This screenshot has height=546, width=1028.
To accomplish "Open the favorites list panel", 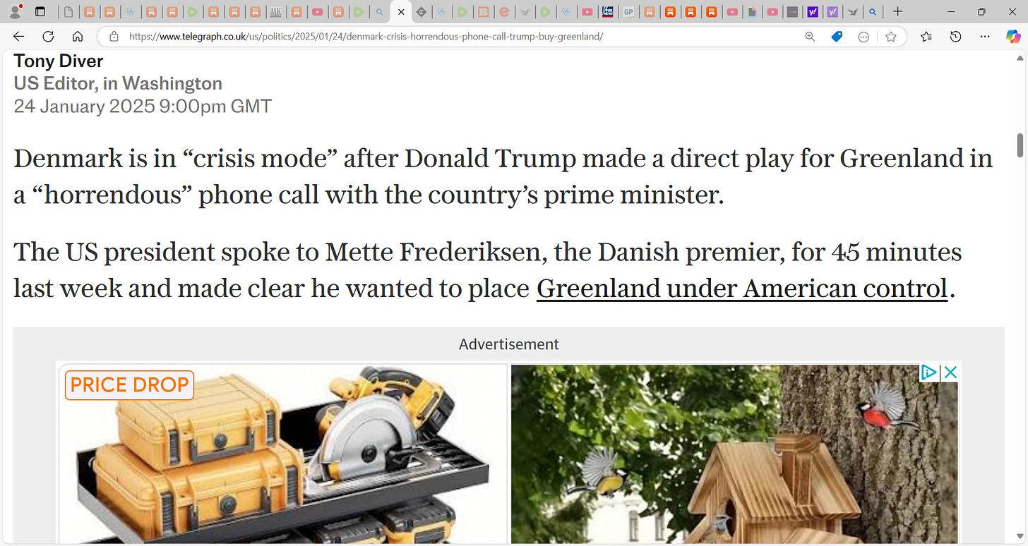I will click(x=926, y=37).
